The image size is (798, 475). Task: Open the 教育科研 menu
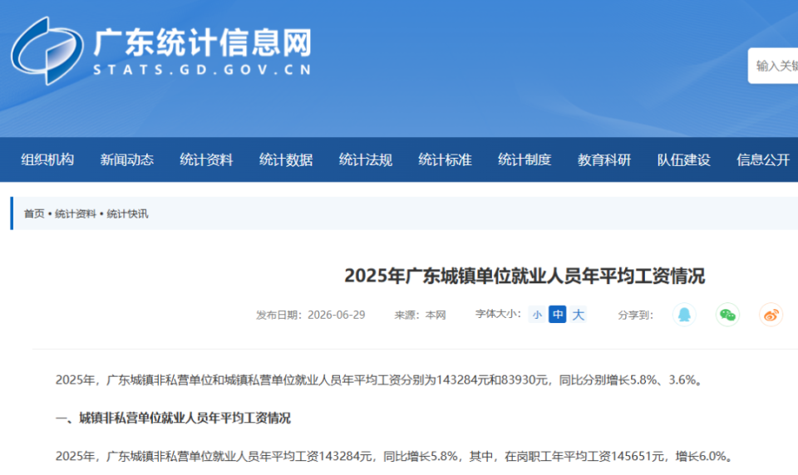(x=604, y=159)
